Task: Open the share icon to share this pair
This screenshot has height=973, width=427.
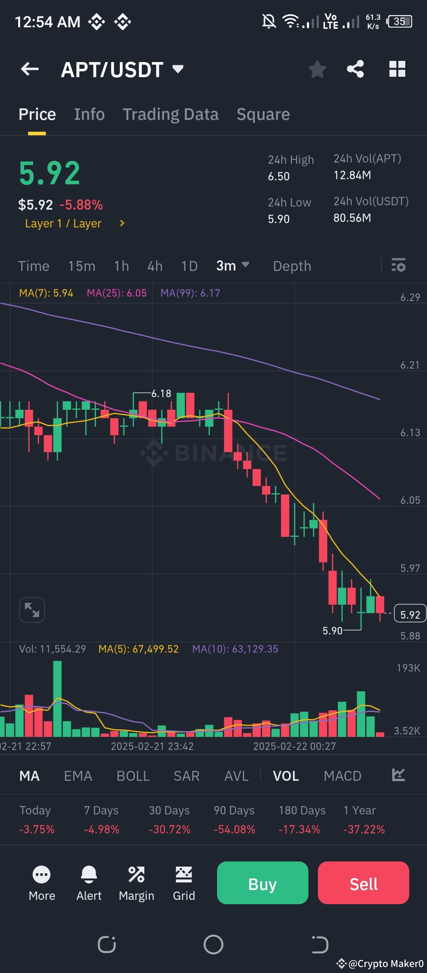Action: coord(355,69)
